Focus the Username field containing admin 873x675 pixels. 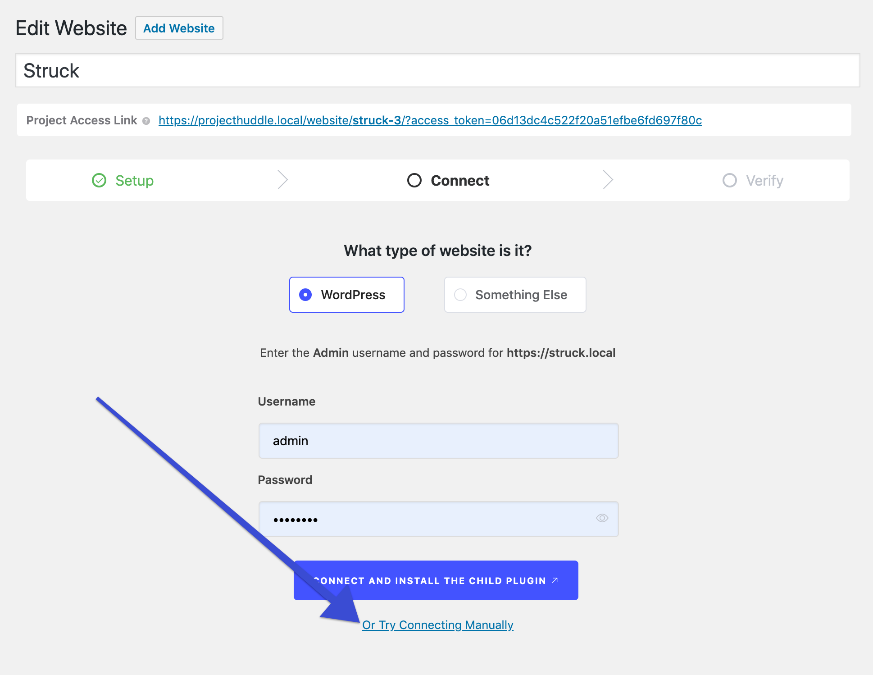coord(438,441)
